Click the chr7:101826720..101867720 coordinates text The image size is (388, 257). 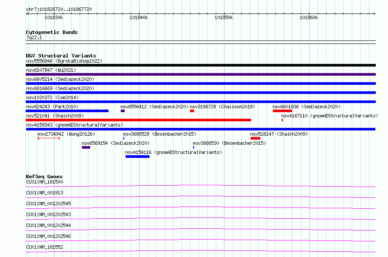pyautogui.click(x=59, y=9)
